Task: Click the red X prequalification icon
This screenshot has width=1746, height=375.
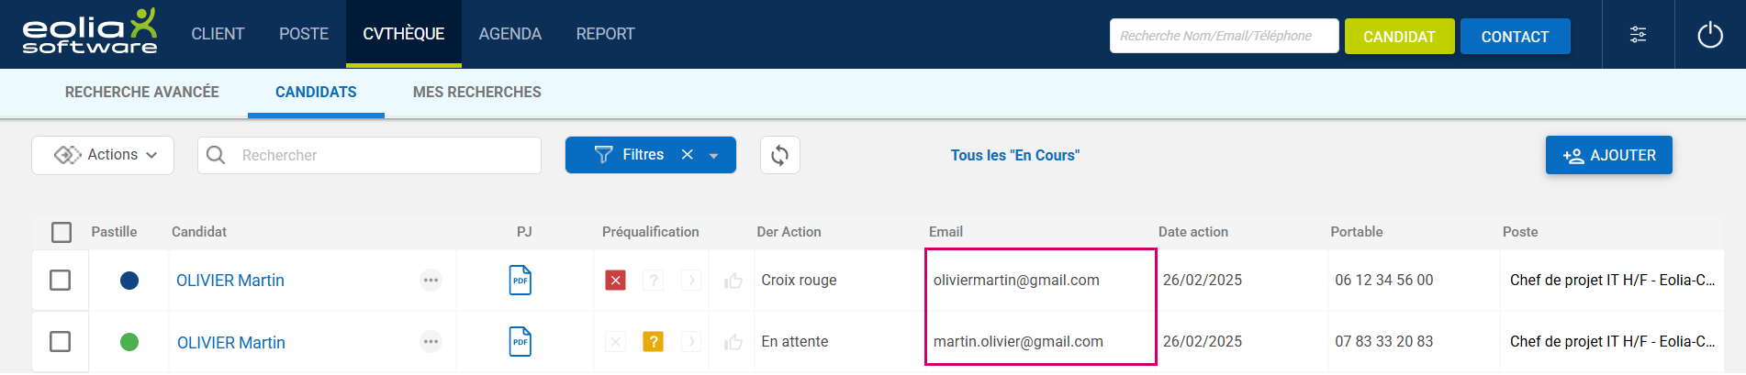Action: point(616,281)
